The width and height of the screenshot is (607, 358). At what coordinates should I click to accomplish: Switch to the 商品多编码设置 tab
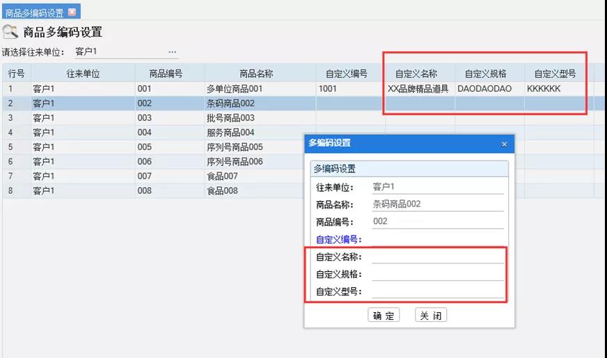pos(34,13)
